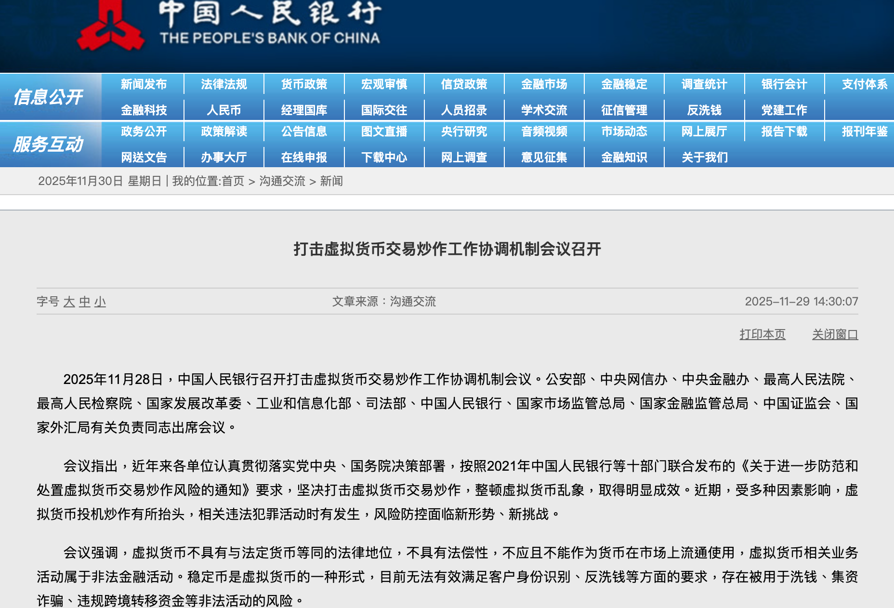This screenshot has height=608, width=894.
Task: Open 央行研究 section
Action: [464, 132]
